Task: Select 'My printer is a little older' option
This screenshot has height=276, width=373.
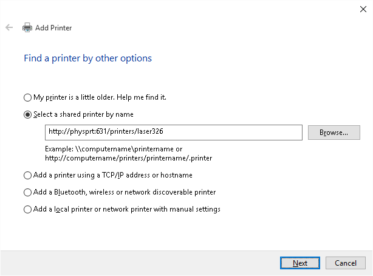Action: coord(27,97)
